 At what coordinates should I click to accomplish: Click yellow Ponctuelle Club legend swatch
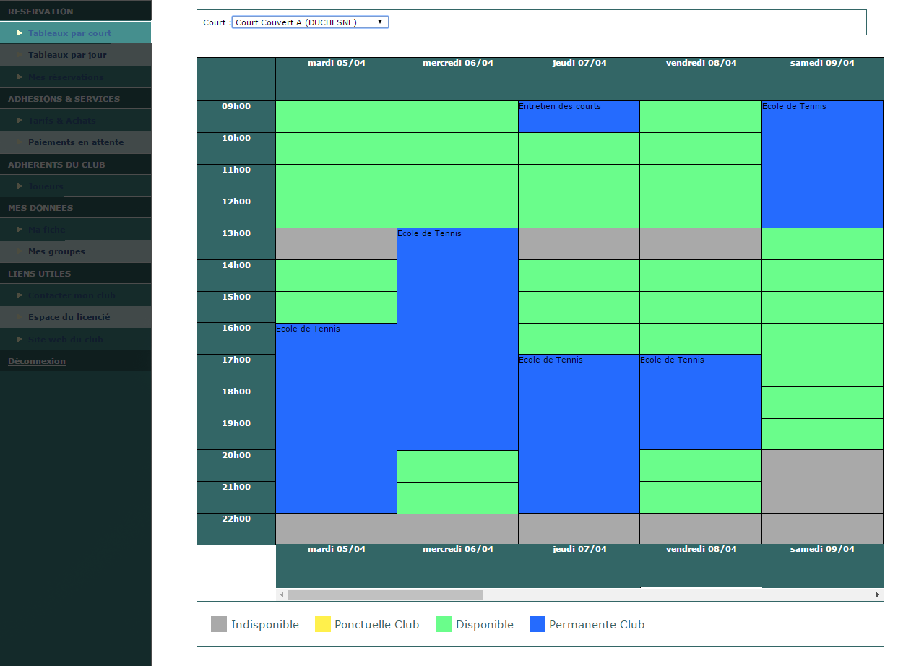[322, 625]
